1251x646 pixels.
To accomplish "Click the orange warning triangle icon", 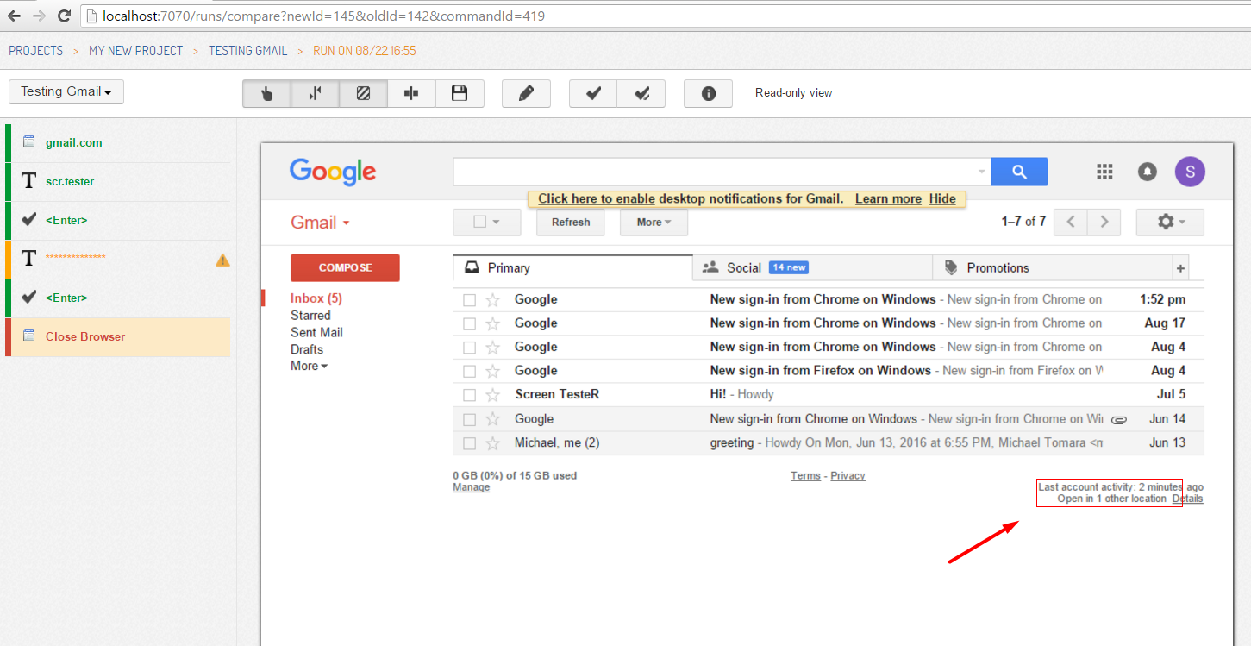I will pos(222,259).
